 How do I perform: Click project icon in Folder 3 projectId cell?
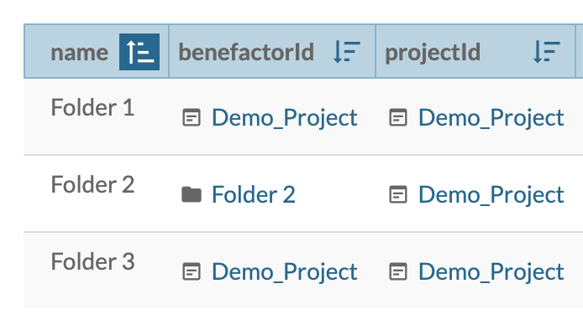[x=398, y=271]
